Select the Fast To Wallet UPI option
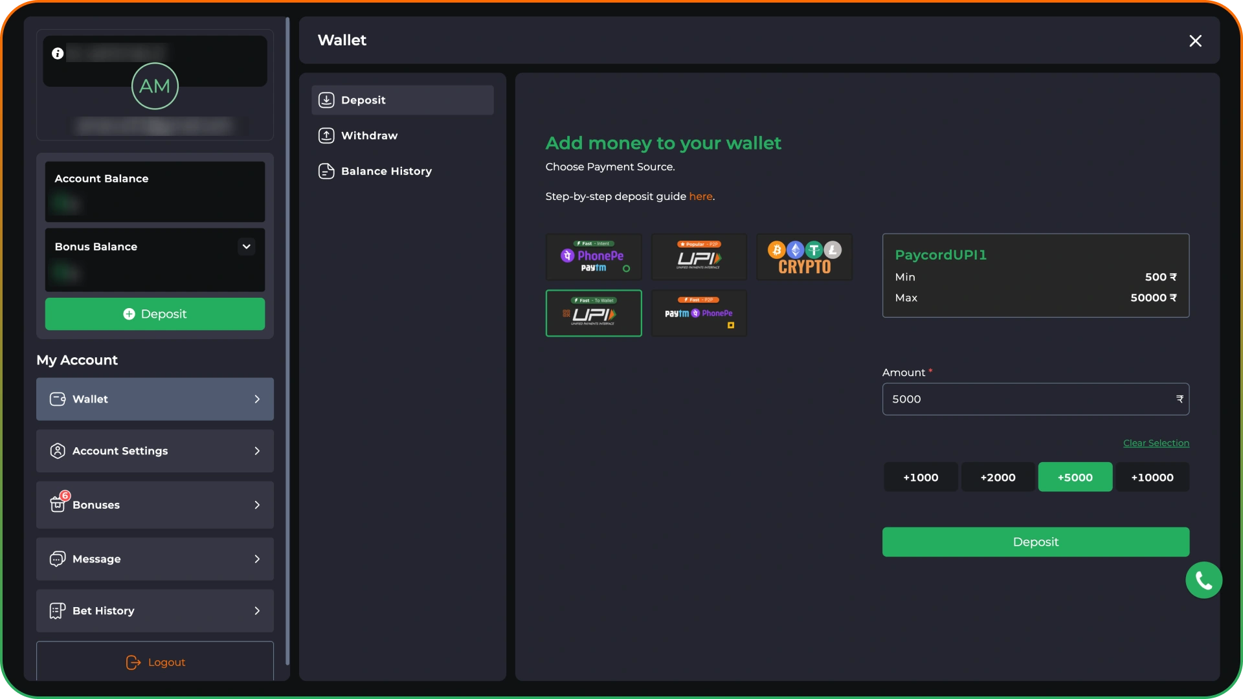Viewport: 1243px width, 699px height. tap(594, 313)
